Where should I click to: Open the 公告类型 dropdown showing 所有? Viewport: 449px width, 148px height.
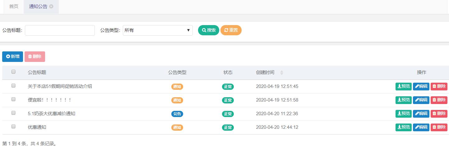(x=158, y=30)
